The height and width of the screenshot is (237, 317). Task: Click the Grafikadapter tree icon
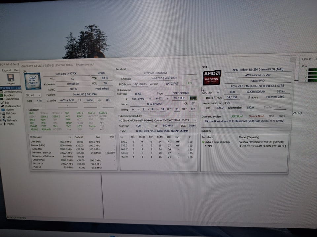(x=3, y=106)
